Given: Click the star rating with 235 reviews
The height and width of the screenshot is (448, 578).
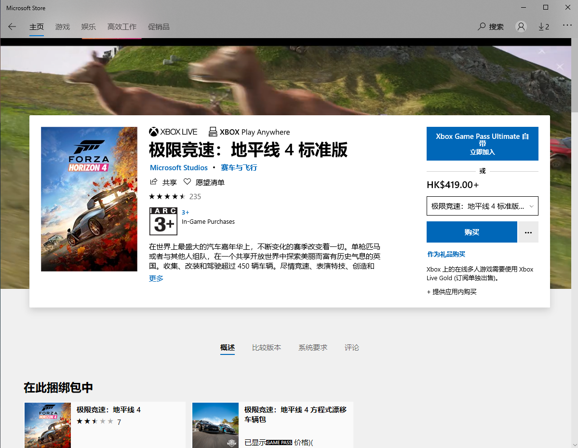Looking at the screenshot, I should click(x=175, y=197).
